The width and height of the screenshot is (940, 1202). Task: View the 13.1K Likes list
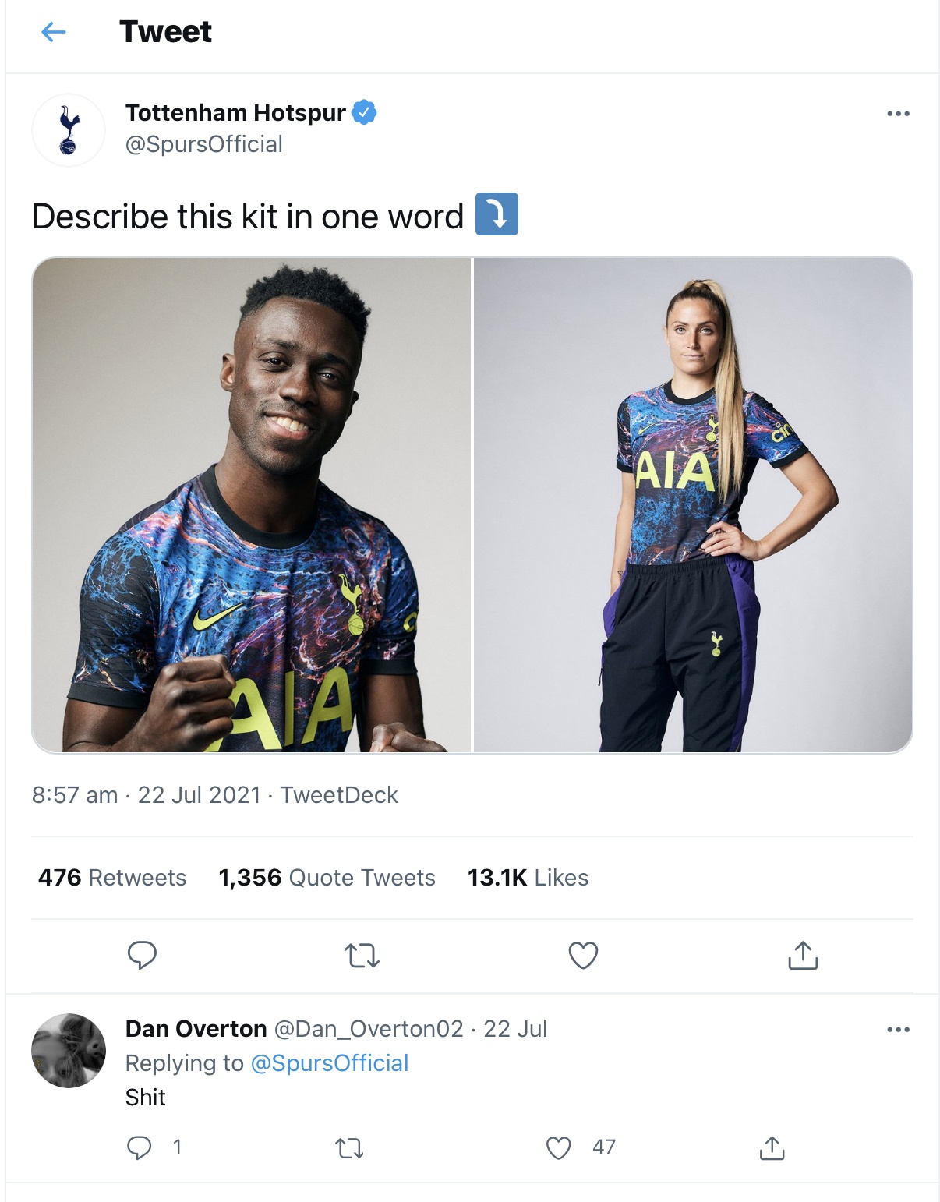(528, 878)
